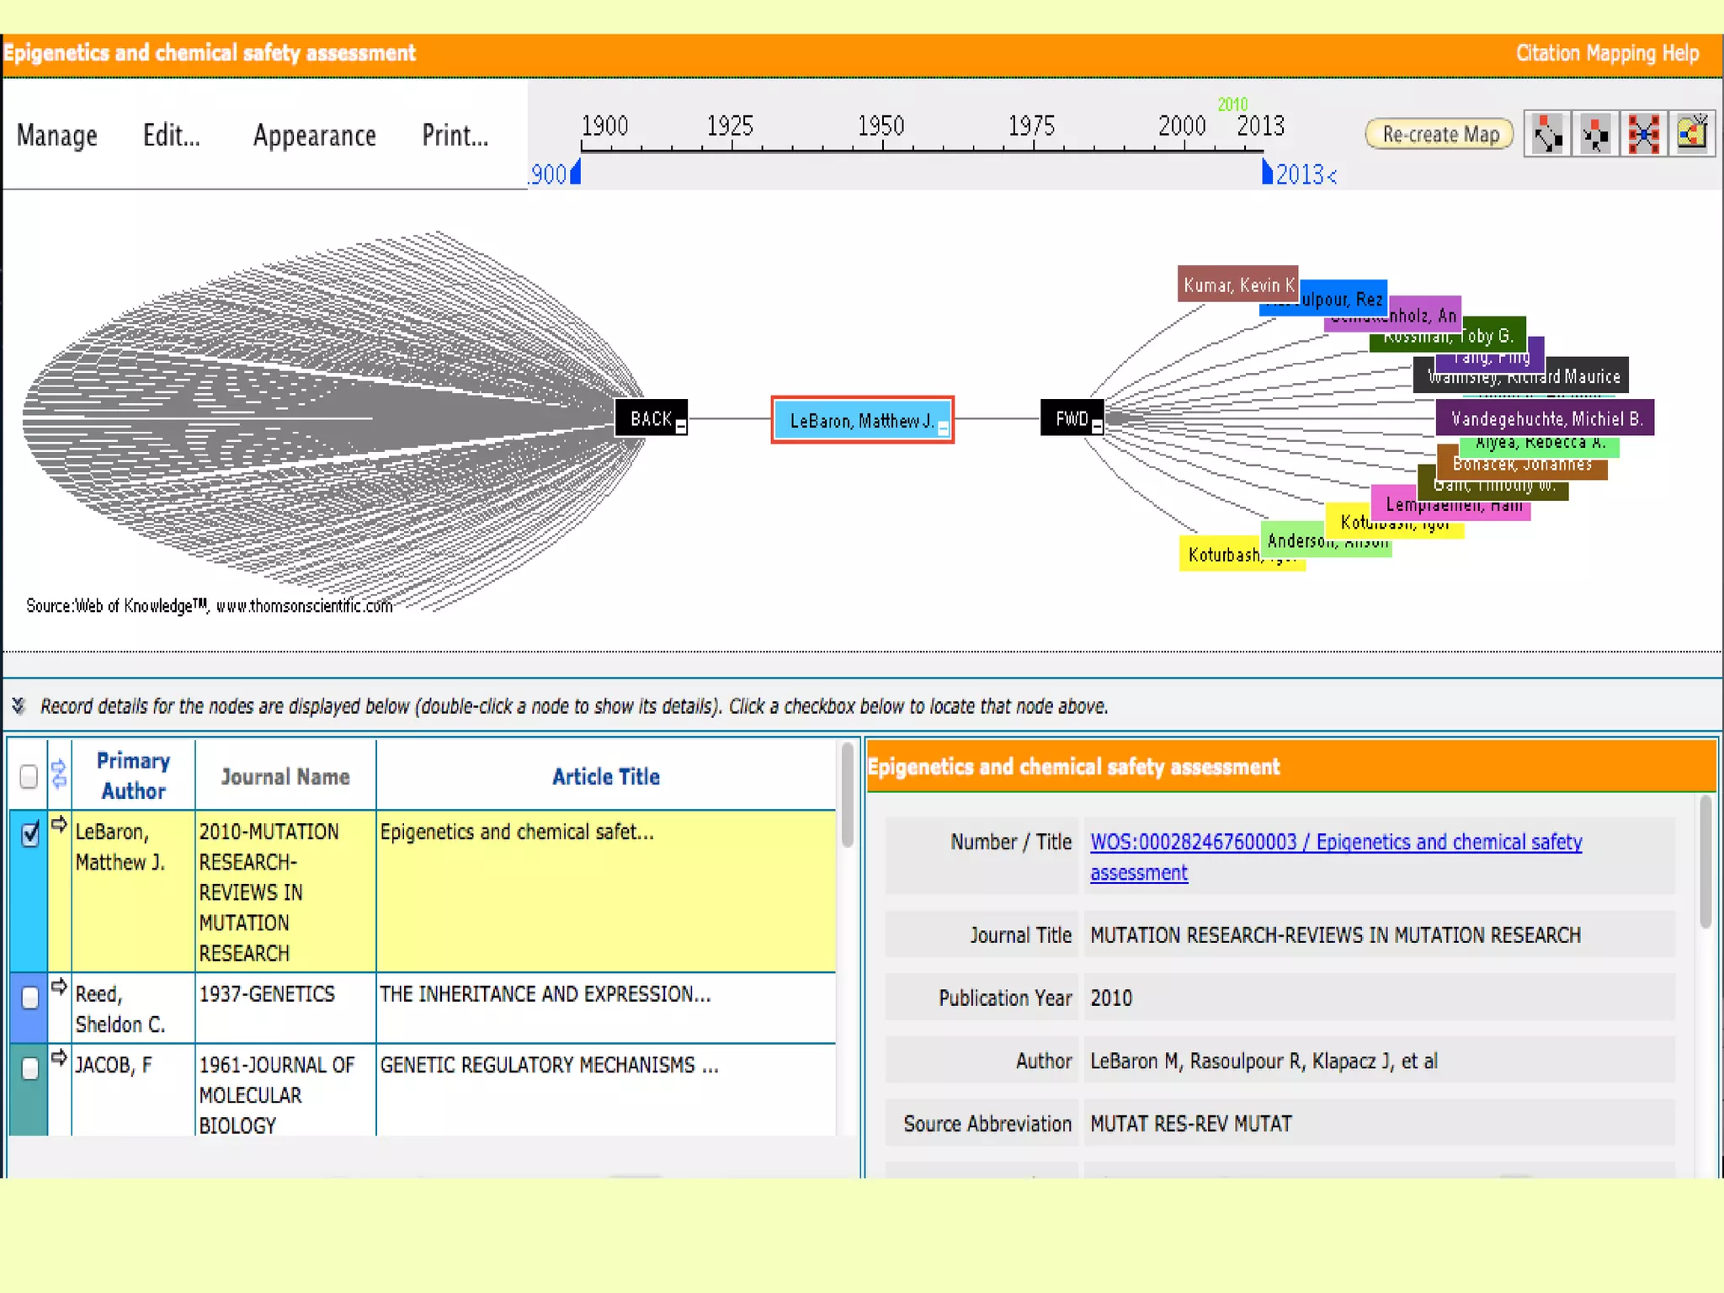Click the radial star layout icon
The height and width of the screenshot is (1293, 1724).
click(x=1643, y=134)
